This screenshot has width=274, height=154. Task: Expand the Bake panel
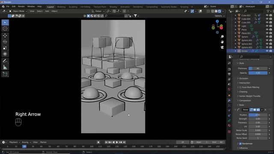[241, 105]
